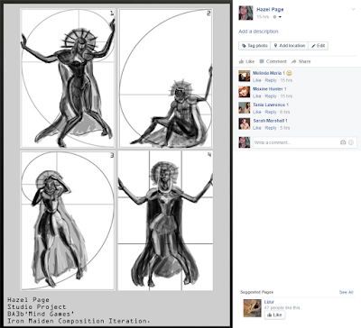Click the 5 hrs timestamp on Sarah Marshall's comment
The width and height of the screenshot is (361, 328).
(x=285, y=128)
